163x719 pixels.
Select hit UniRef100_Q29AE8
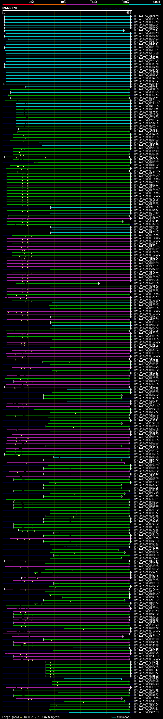146,689
